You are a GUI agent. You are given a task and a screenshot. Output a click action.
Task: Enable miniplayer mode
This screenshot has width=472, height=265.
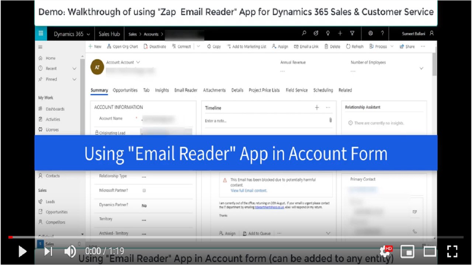tap(407, 251)
